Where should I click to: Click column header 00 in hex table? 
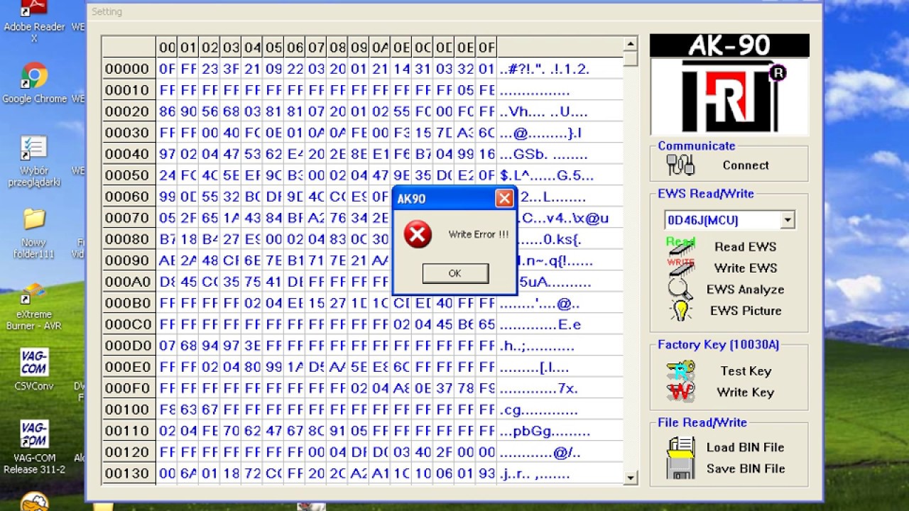point(167,48)
